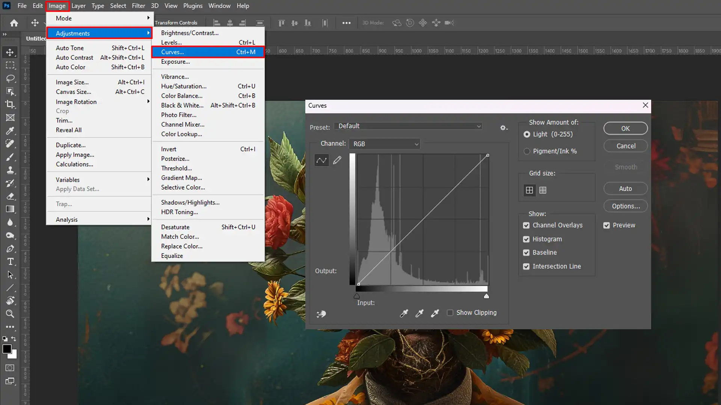
Task: Select the Pen tool
Action: [x=10, y=249]
